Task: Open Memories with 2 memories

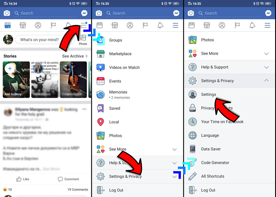Action: [138, 95]
